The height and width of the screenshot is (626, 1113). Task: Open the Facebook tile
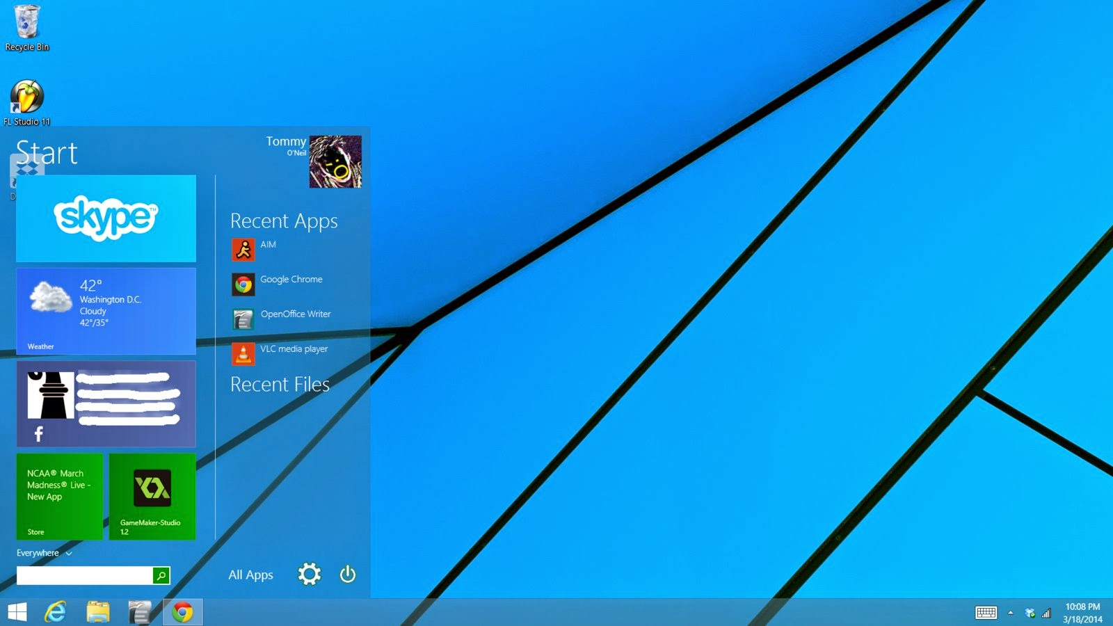tap(106, 403)
